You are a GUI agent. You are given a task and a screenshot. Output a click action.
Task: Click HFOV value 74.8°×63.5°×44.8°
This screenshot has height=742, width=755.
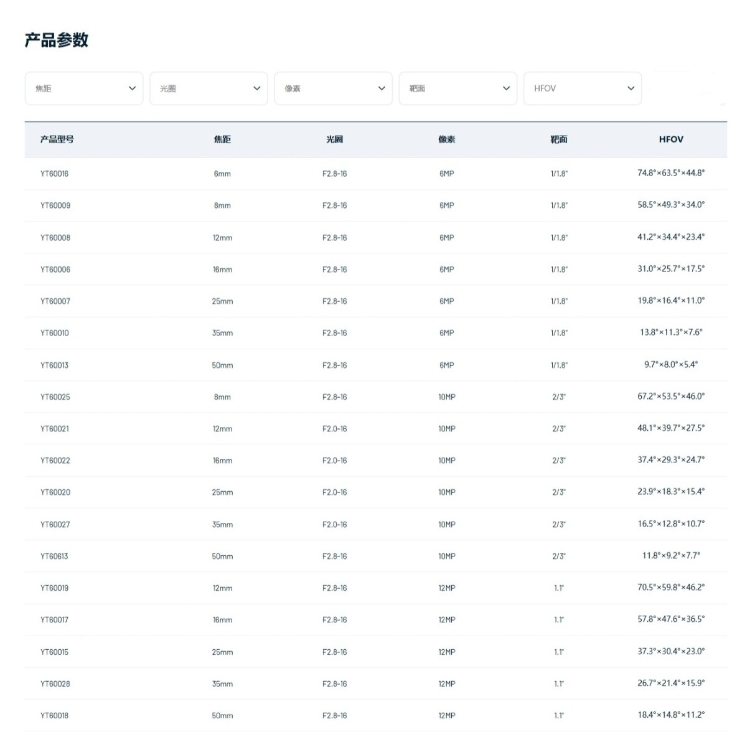670,173
